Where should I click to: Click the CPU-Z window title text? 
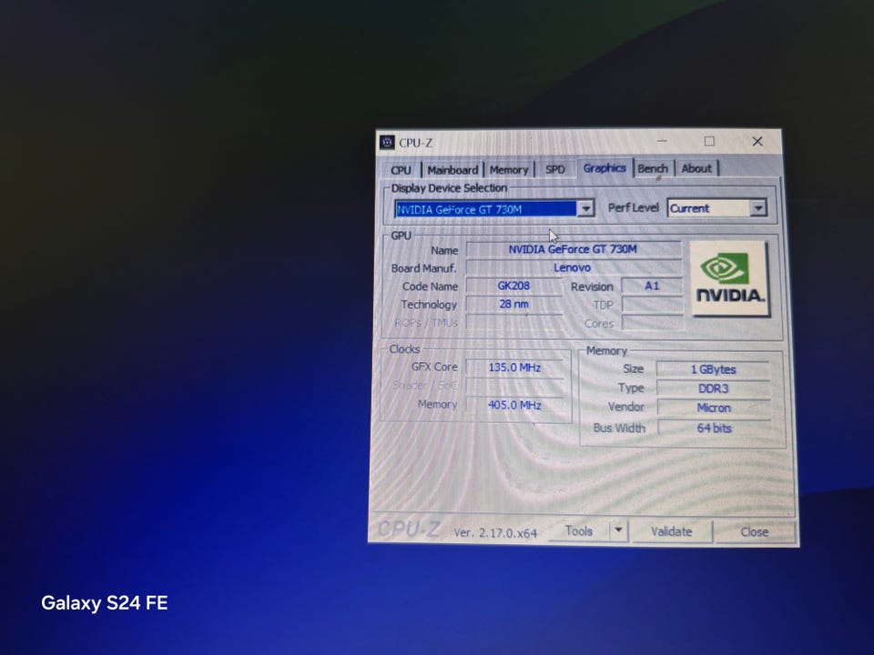click(416, 143)
